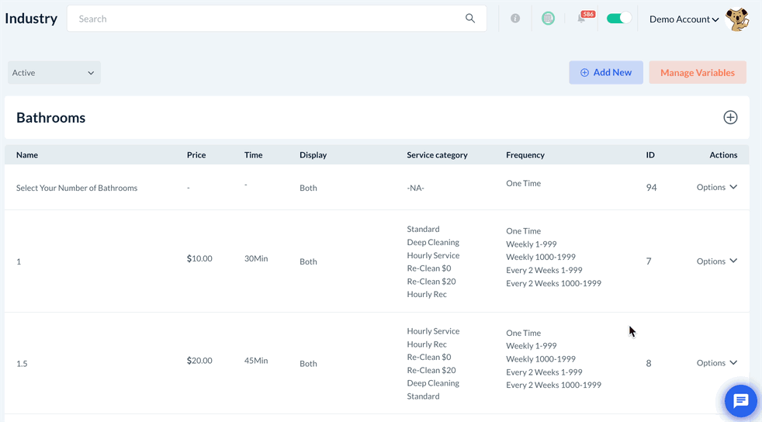The image size is (762, 422).
Task: Open the green calendar icon
Action: [548, 19]
